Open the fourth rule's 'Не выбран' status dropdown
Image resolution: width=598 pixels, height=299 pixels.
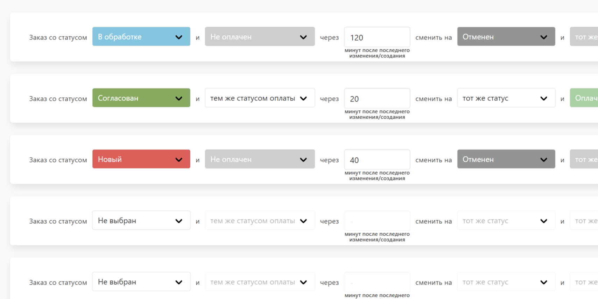141,221
